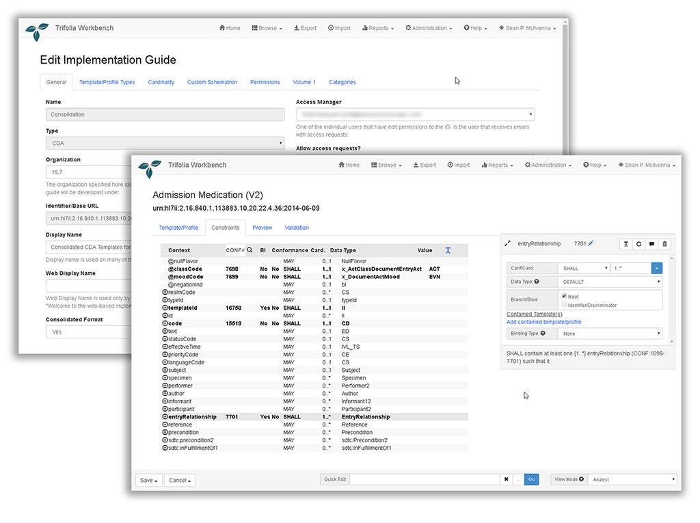Screen dimensions: 700x523
Task: Open the Custom Schematron tab in the back window
Action: tap(212, 82)
